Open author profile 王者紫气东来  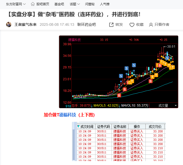pos(25,24)
